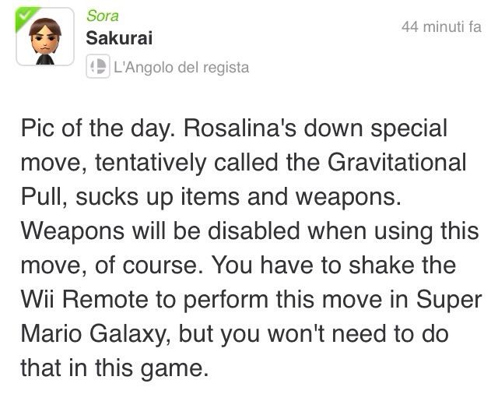Open the 44 minuti fa timestamp
The width and height of the screenshot is (498, 394).
[441, 26]
